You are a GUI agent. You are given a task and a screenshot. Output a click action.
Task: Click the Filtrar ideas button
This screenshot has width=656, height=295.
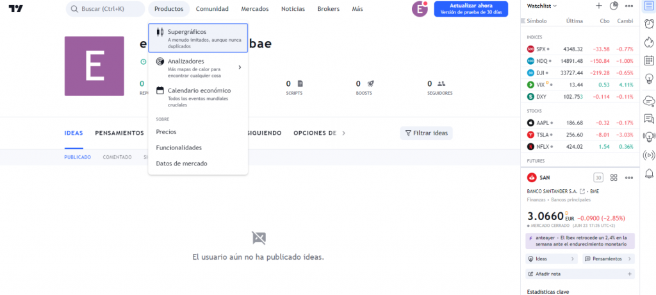(x=426, y=133)
